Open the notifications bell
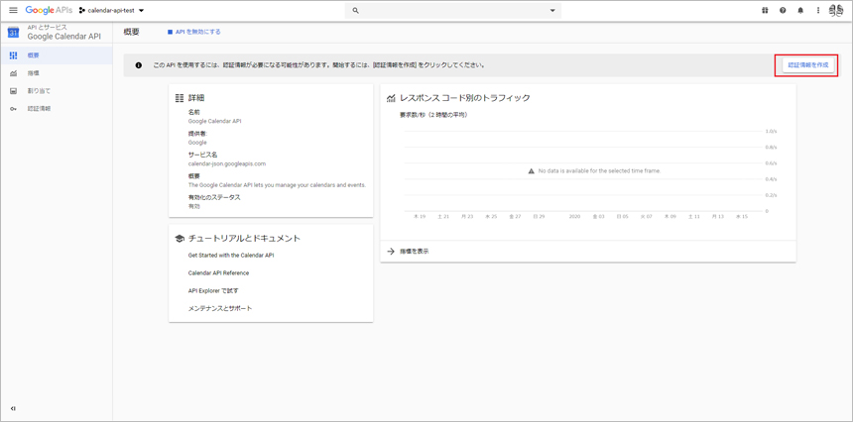Viewport: 853px width, 422px height. [800, 10]
